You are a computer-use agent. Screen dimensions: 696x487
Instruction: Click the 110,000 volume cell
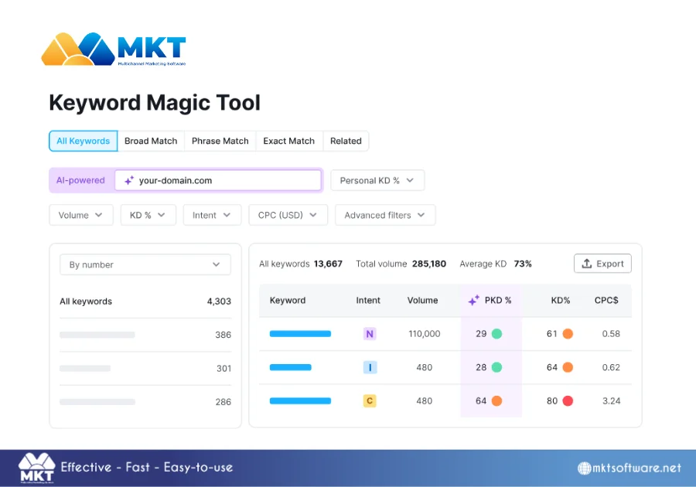tap(425, 334)
